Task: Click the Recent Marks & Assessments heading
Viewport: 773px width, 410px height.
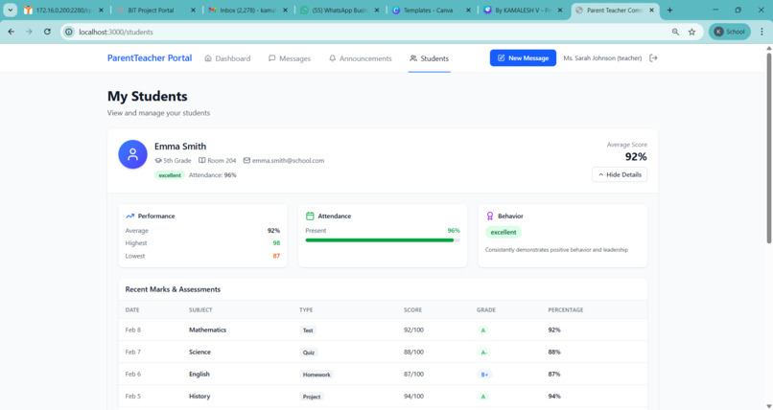Action: [x=173, y=289]
